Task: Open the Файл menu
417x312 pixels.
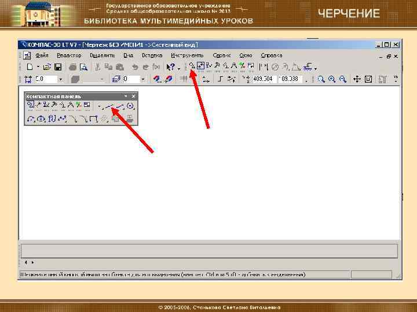Action: click(x=42, y=55)
